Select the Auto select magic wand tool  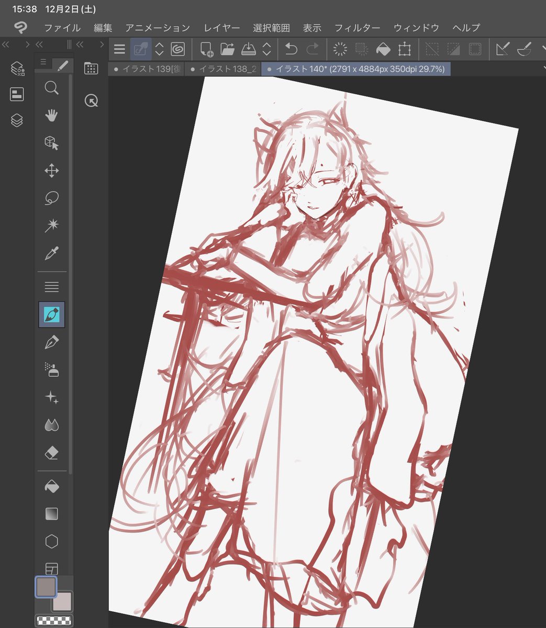(x=51, y=226)
